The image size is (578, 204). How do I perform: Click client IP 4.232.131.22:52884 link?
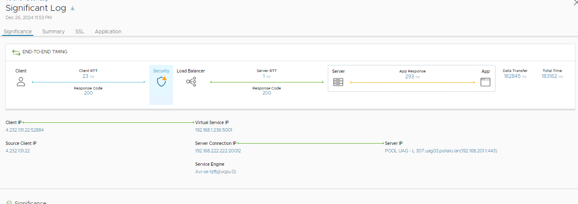click(x=25, y=130)
